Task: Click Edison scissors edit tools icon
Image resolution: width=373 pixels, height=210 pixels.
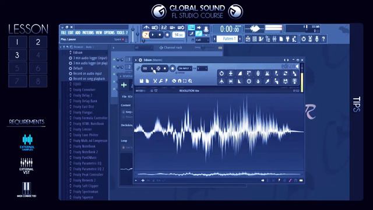Action: tap(155, 81)
